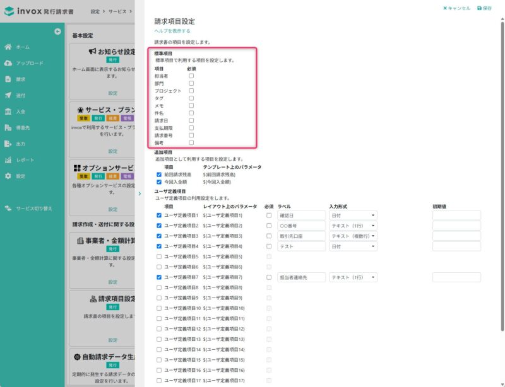Open input format dropdown for 担当者連絡先
The height and width of the screenshot is (387, 505).
pyautogui.click(x=353, y=277)
